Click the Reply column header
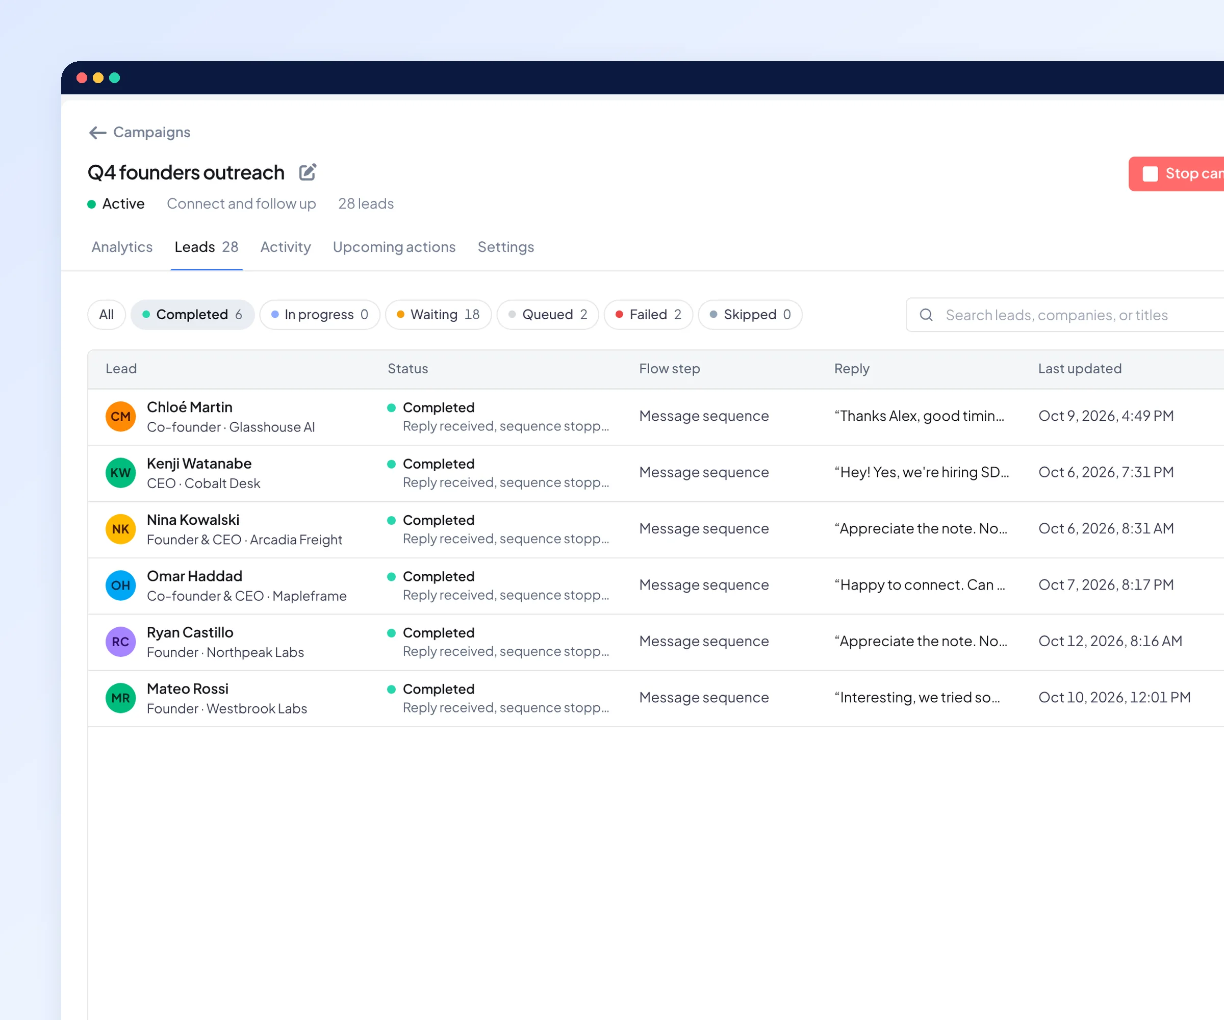Image resolution: width=1224 pixels, height=1020 pixels. [852, 369]
